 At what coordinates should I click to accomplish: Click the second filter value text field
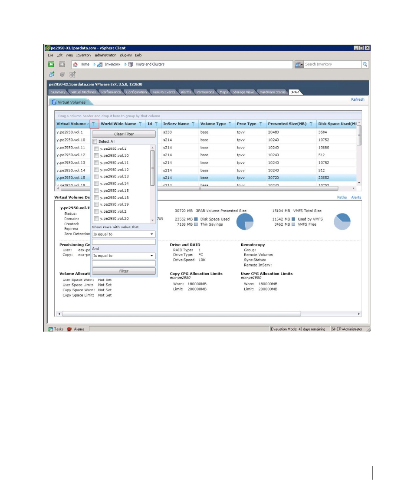pos(124,263)
